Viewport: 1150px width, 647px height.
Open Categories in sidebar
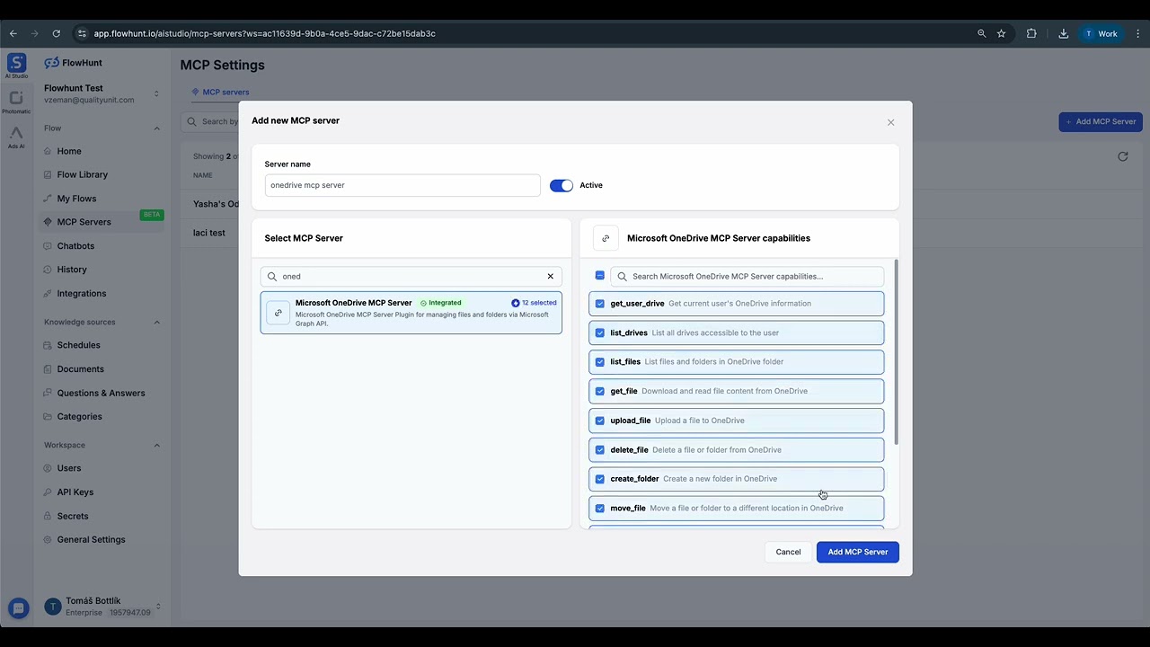pos(79,417)
